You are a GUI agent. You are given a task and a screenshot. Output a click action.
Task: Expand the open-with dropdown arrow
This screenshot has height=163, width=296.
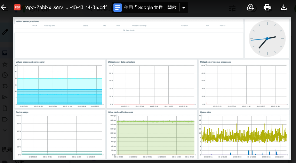pos(184,8)
